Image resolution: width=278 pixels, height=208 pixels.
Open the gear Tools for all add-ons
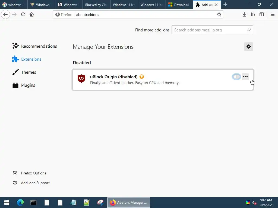pos(249,47)
